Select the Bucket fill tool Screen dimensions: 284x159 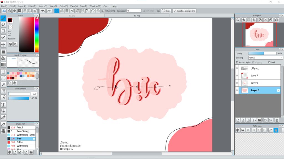click(3, 58)
